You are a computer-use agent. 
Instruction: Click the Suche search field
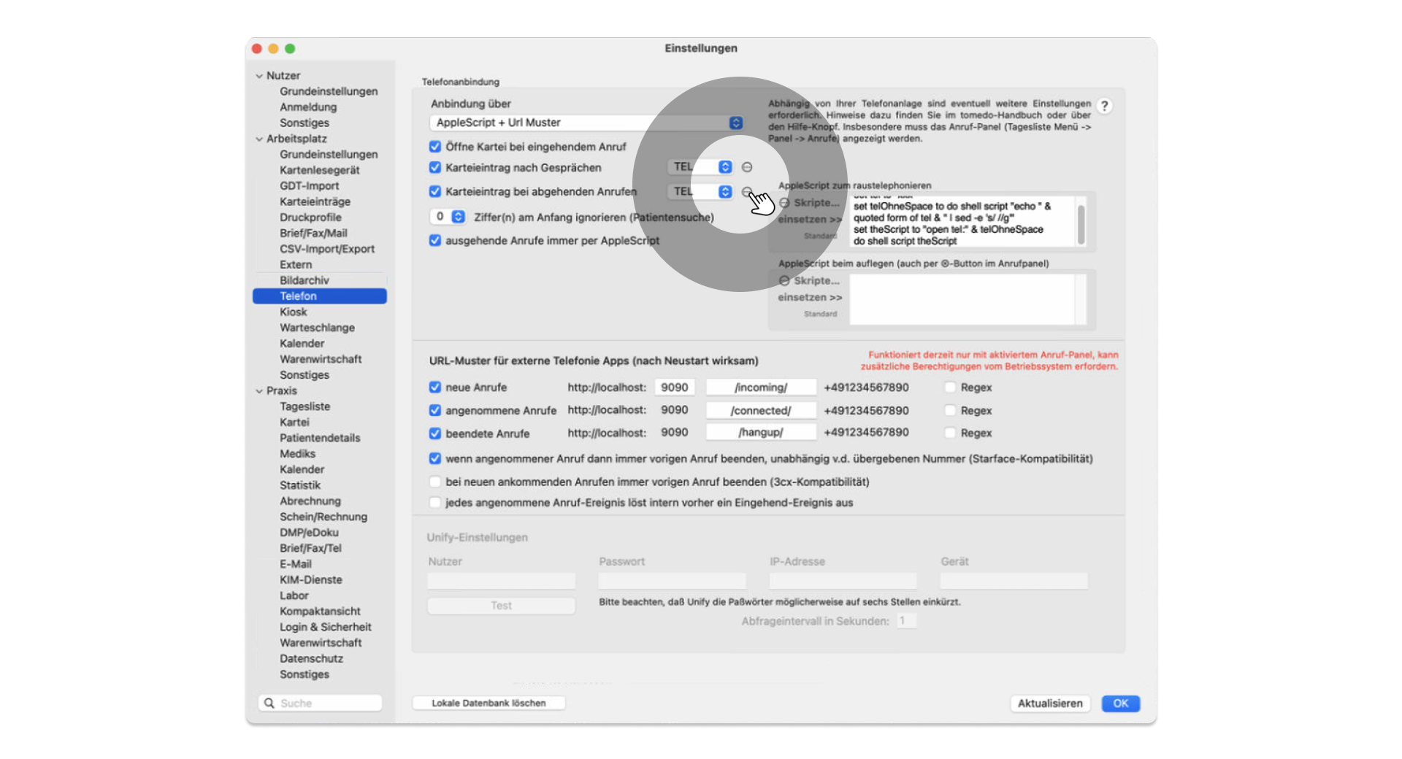(320, 703)
